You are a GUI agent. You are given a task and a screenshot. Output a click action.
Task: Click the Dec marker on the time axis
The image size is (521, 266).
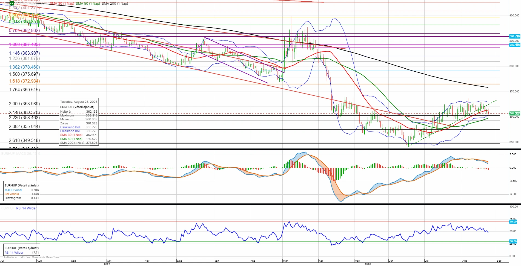[x=180, y=261]
